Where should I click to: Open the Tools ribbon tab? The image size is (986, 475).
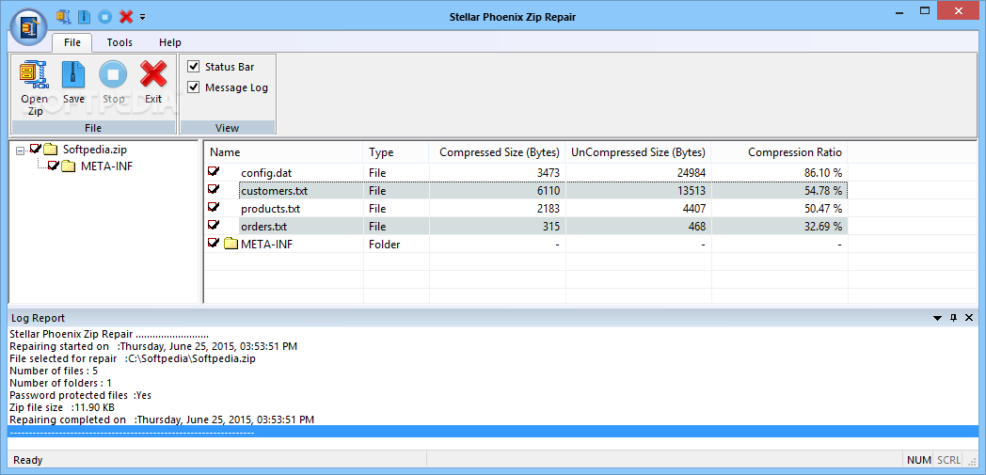(119, 42)
